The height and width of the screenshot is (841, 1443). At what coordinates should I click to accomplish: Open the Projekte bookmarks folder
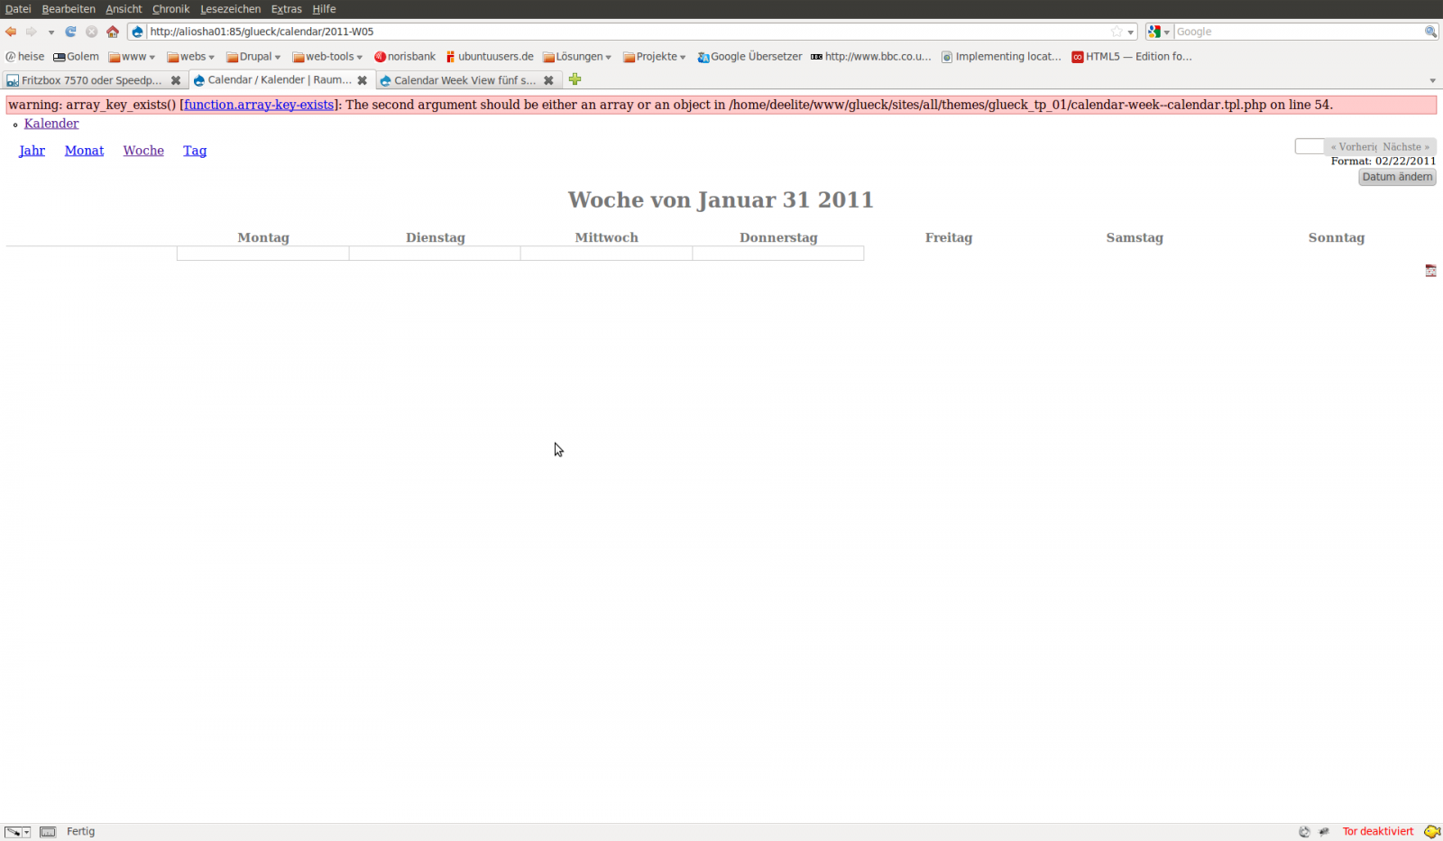tap(655, 57)
